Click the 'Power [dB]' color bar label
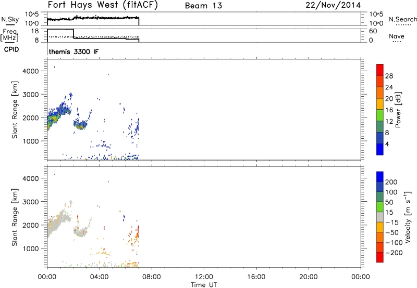Image resolution: width=417 pixels, height=288 pixels. point(398,110)
